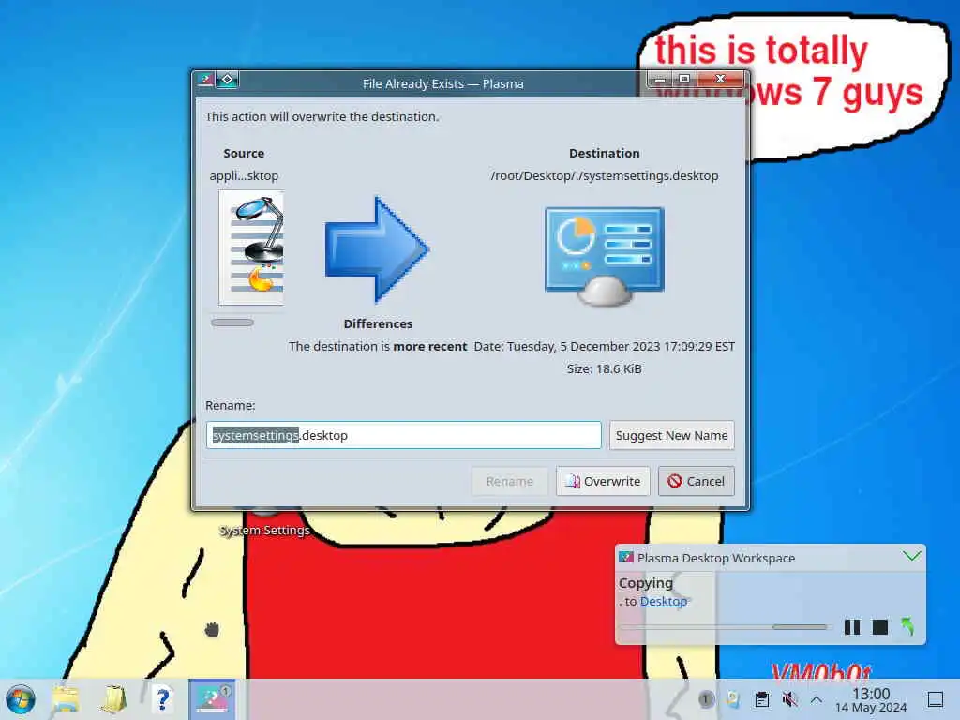The width and height of the screenshot is (960, 720).
Task: Click the show desktop tray button
Action: pyautogui.click(x=936, y=699)
